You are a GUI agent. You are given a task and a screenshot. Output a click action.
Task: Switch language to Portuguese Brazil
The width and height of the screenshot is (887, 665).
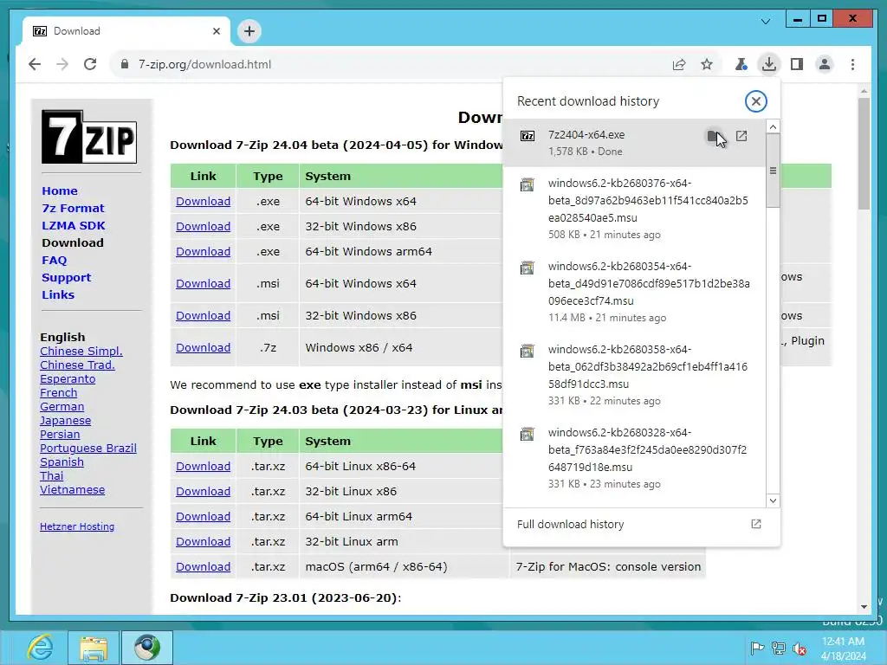pos(88,448)
